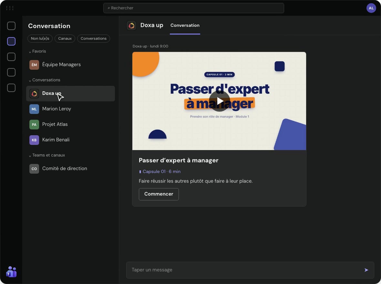
Task: Click the Conversation panel heading
Action: (49, 26)
